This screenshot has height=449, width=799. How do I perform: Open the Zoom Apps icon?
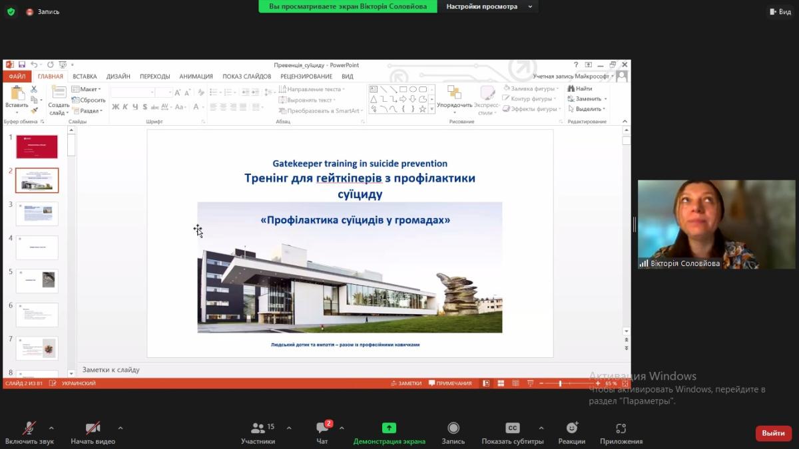(621, 428)
